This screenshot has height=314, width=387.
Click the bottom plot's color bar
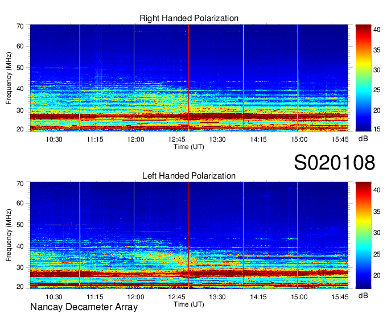(x=363, y=235)
